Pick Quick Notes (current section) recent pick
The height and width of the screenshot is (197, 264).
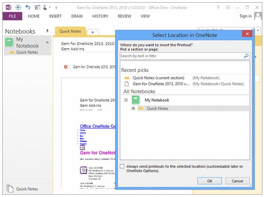click(159, 78)
